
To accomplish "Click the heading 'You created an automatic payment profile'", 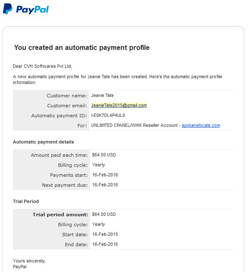I will tap(82, 47).
